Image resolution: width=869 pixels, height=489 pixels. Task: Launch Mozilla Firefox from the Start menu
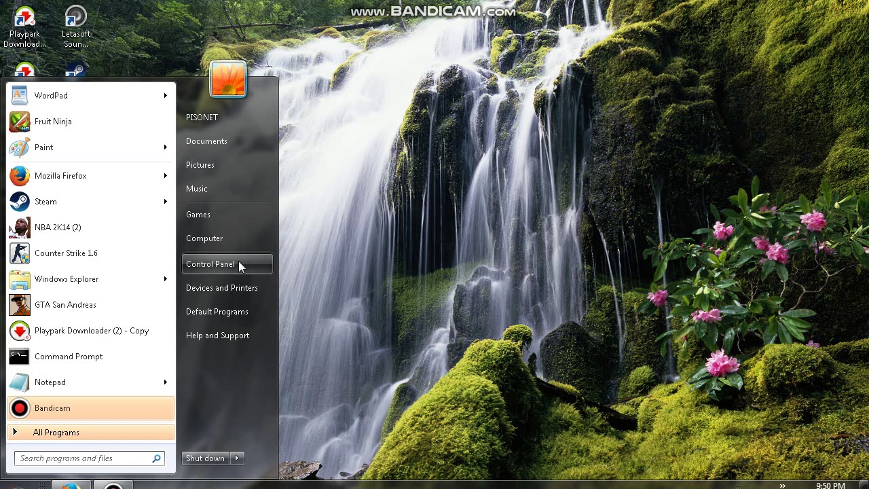(x=91, y=176)
